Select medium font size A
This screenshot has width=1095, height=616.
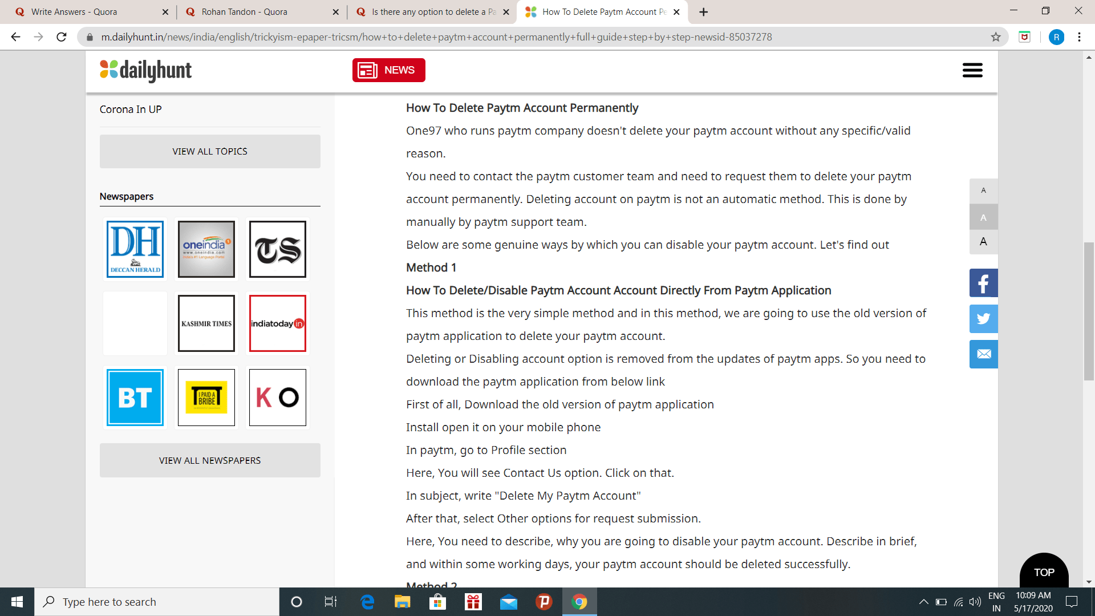tap(983, 217)
